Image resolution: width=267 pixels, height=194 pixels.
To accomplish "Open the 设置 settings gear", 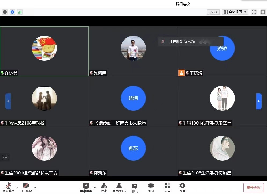I will pos(182,187).
